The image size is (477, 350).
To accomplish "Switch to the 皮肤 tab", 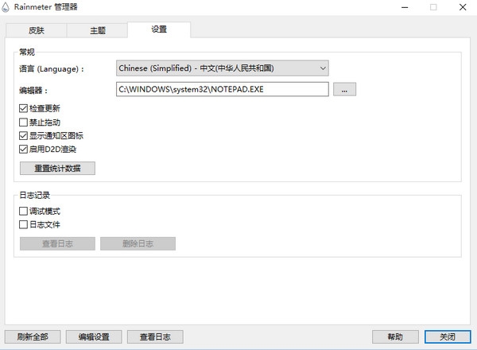I will pos(37,30).
